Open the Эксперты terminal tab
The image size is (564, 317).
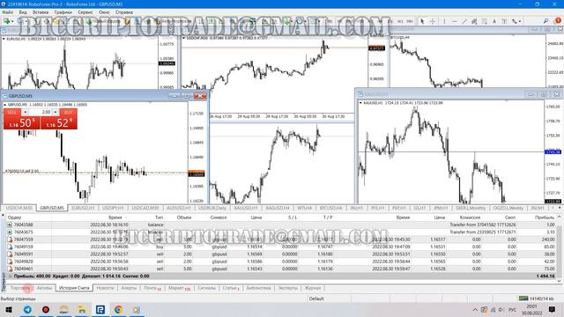coord(288,288)
